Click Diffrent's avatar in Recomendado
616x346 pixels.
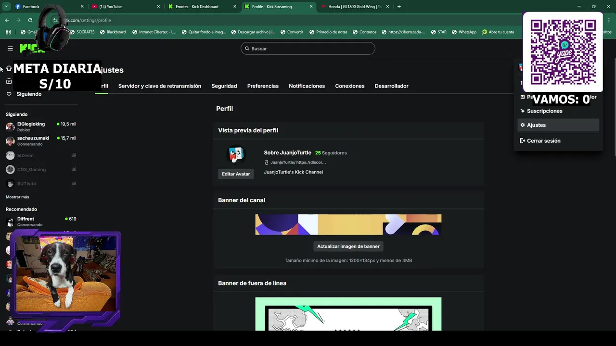(x=10, y=222)
